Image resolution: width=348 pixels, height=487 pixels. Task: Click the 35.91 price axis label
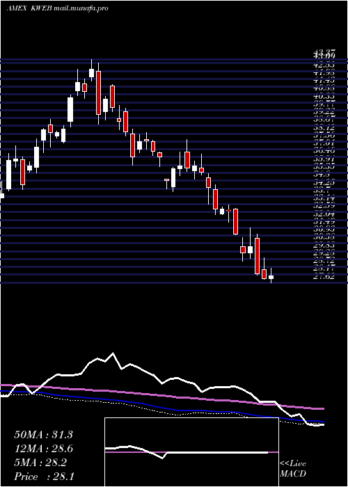[324, 159]
